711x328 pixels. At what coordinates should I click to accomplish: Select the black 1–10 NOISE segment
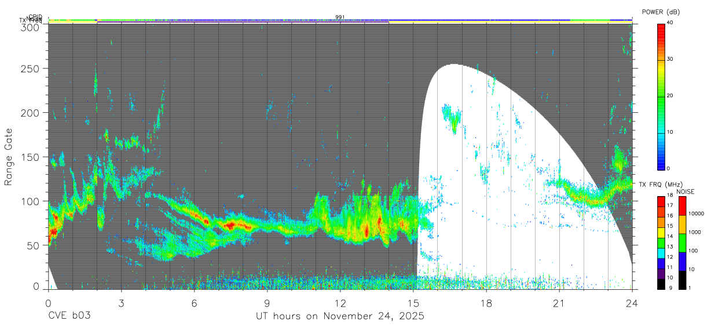click(681, 280)
